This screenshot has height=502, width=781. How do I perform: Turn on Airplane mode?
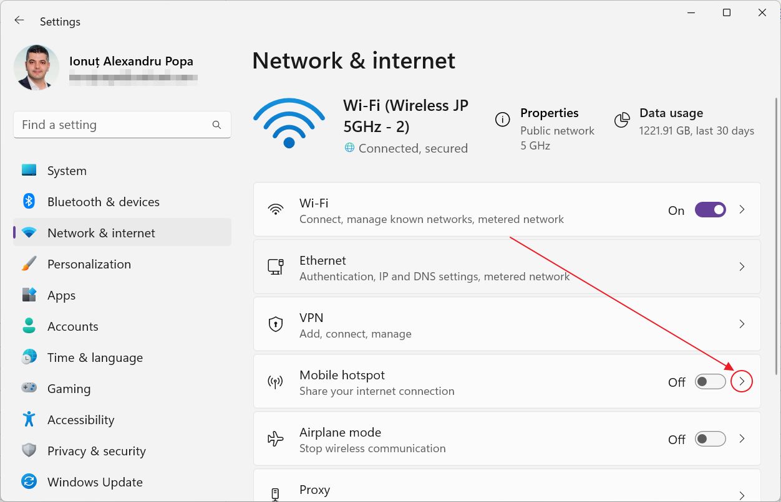pyautogui.click(x=710, y=438)
